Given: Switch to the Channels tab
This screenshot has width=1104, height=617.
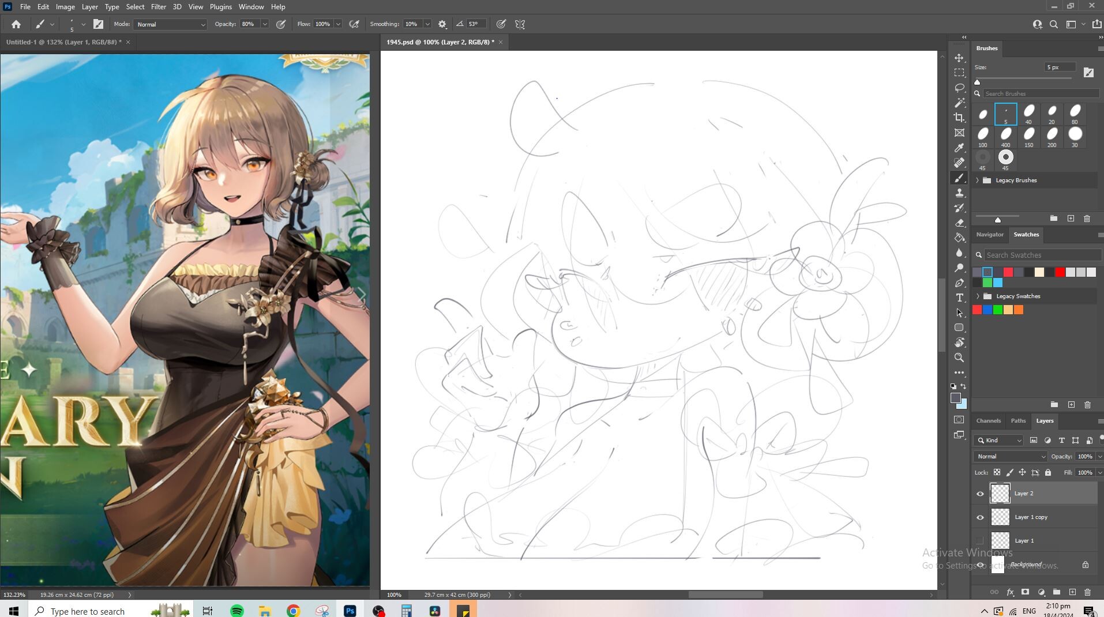Looking at the screenshot, I should pyautogui.click(x=989, y=421).
